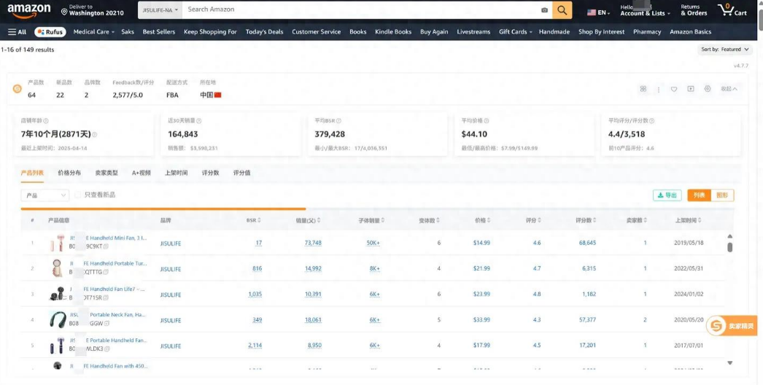Sort by 销量(父) column arrows

319,220
